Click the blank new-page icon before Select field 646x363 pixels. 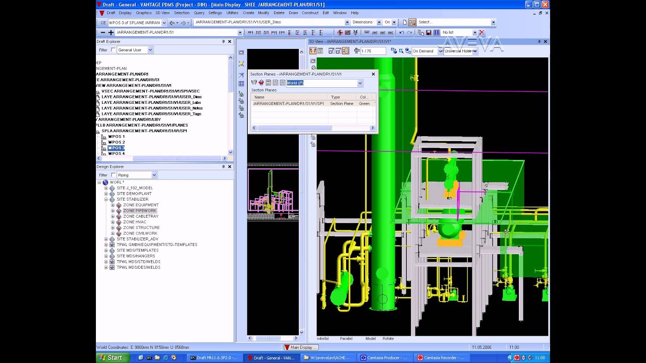405,22
